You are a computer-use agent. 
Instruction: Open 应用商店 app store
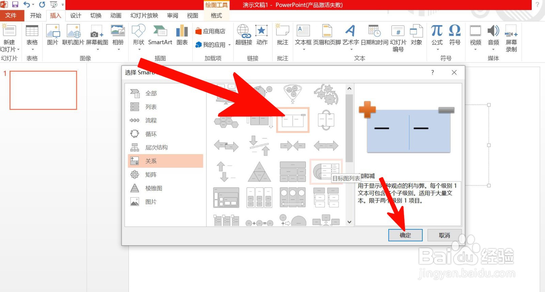[x=211, y=31]
